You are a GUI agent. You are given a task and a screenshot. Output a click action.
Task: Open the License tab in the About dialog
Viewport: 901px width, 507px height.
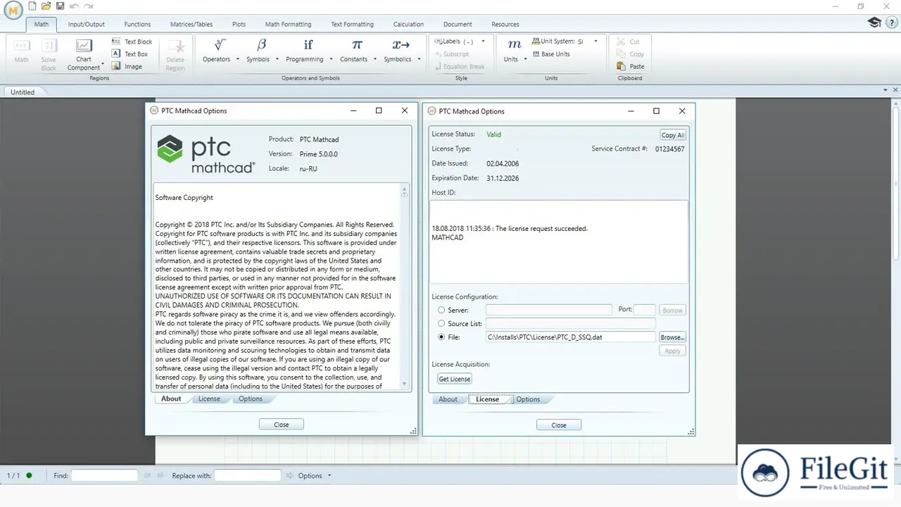click(209, 399)
